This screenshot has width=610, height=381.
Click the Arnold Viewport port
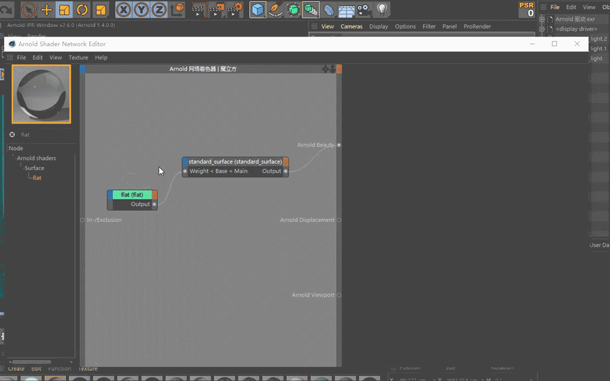[339, 295]
